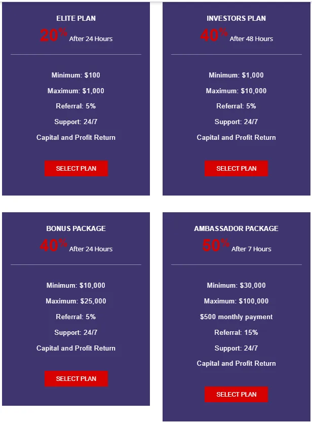Click "Maximum: $10,000" in Investors Plan

pos(236,91)
